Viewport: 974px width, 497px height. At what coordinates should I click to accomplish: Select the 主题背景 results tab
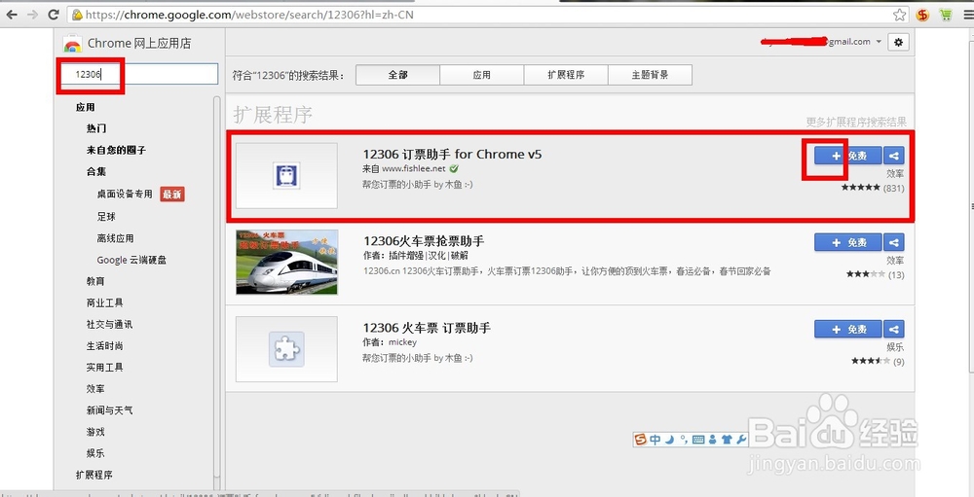click(x=650, y=75)
